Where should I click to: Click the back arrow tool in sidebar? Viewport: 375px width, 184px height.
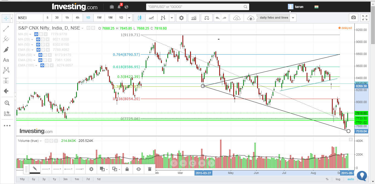[6, 91]
